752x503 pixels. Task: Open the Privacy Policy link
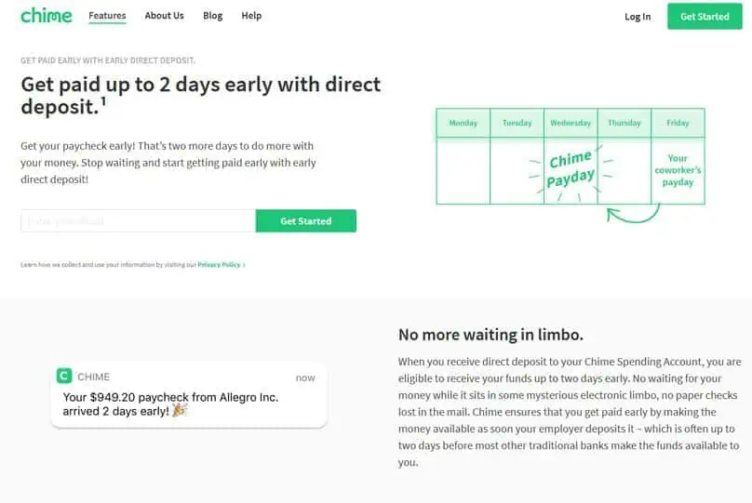(221, 264)
